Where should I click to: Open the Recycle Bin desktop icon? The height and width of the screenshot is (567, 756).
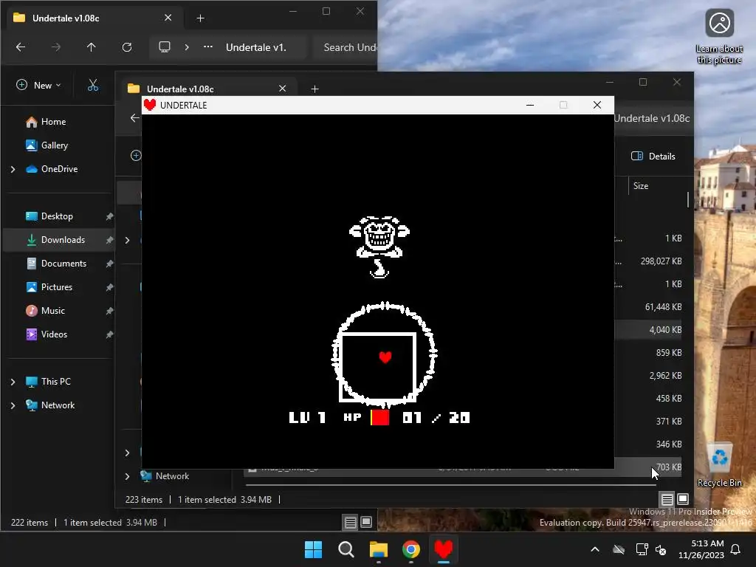point(719,464)
